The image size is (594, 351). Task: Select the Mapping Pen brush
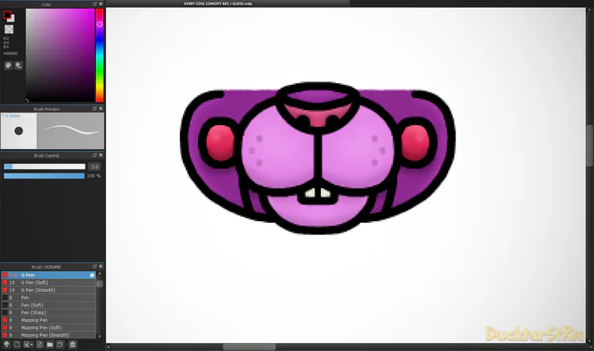pos(48,320)
